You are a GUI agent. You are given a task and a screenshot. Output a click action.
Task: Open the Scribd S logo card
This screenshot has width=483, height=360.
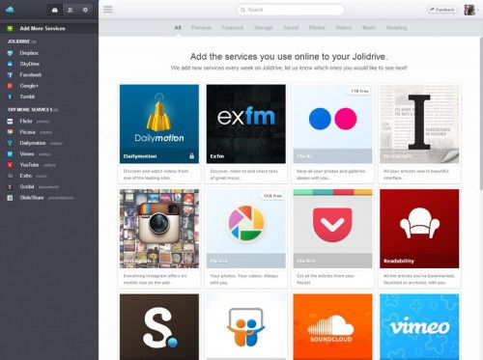coord(159,327)
